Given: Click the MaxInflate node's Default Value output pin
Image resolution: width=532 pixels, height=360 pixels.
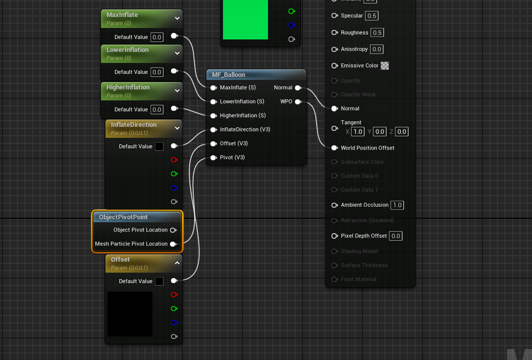Looking at the screenshot, I should (174, 36).
